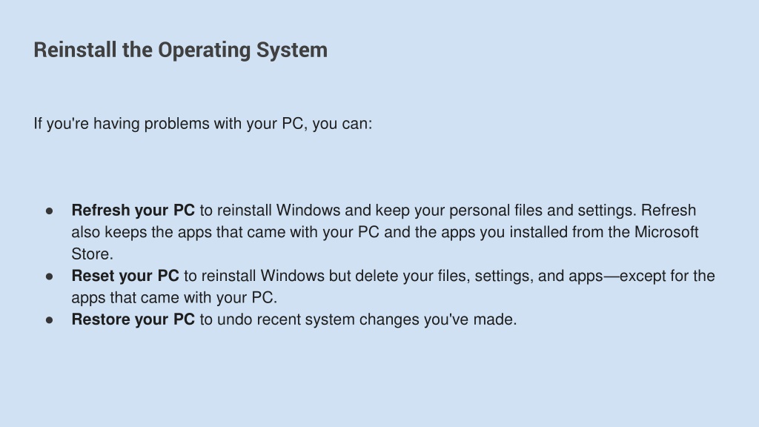
Task: Click the third bullet point marker
Action: [50, 320]
